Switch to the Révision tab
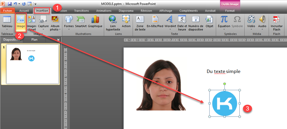Image resolution: width=287 pixels, height=129 pixels. (147, 11)
